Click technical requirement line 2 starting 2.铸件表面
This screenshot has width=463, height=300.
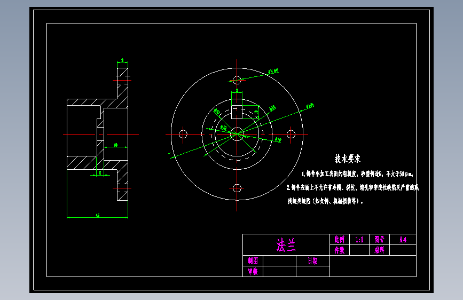(x=352, y=187)
